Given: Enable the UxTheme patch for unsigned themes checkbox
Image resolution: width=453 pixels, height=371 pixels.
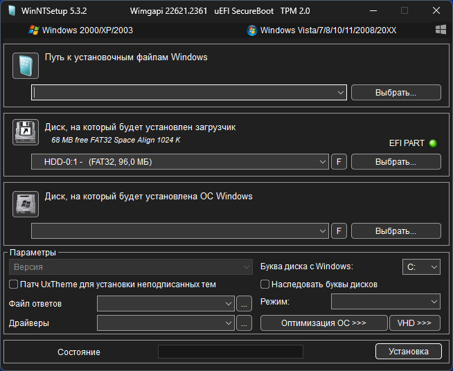Looking at the screenshot, I should [13, 284].
